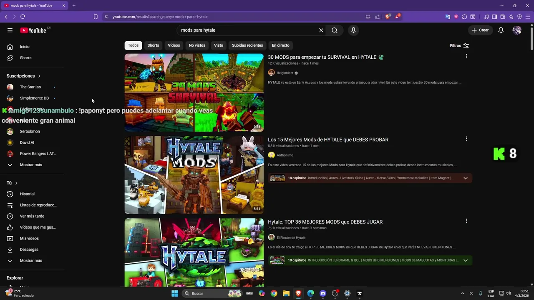Expand the Suscripciones section

tap(23, 76)
